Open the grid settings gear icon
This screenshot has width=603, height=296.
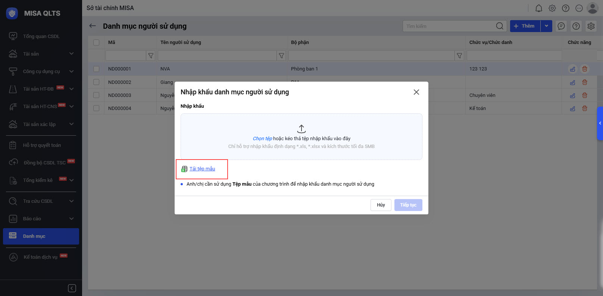tap(591, 26)
